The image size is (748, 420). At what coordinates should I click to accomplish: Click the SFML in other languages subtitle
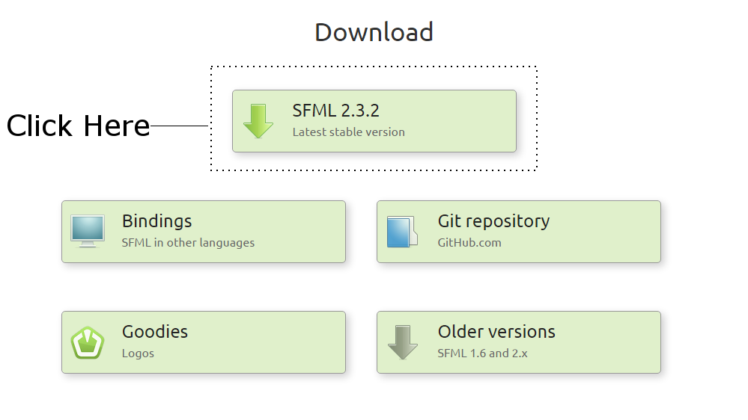188,243
